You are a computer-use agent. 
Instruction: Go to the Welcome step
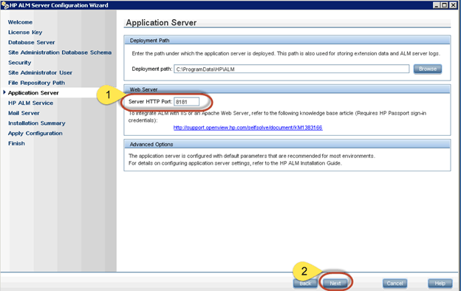coord(20,22)
